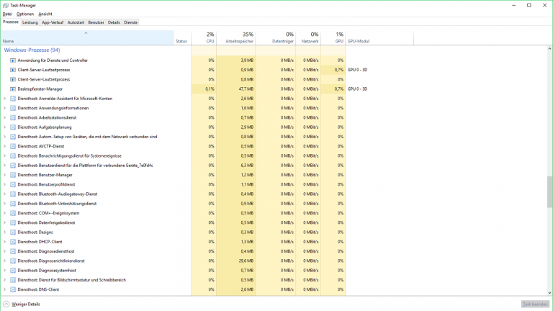Expand Dienstehost: Bluetooth-Unterstützungsdienst entry
553x311 pixels.
[x=4, y=204]
